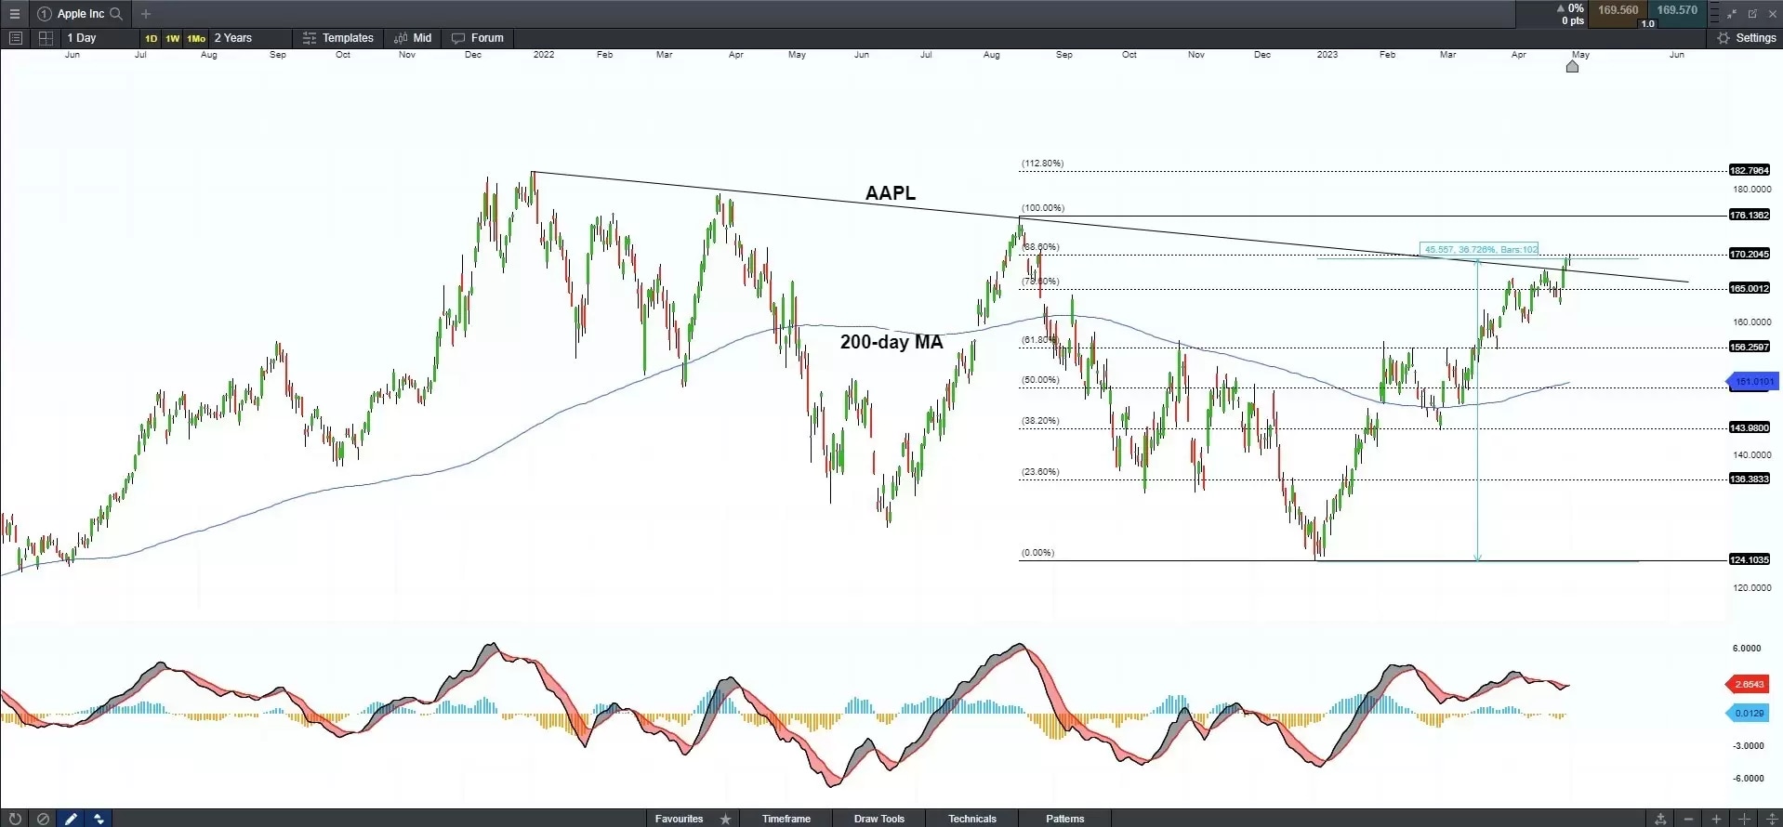Viewport: 1783px width, 827px height.
Task: Click the sell price 169.560 button
Action: click(1618, 10)
